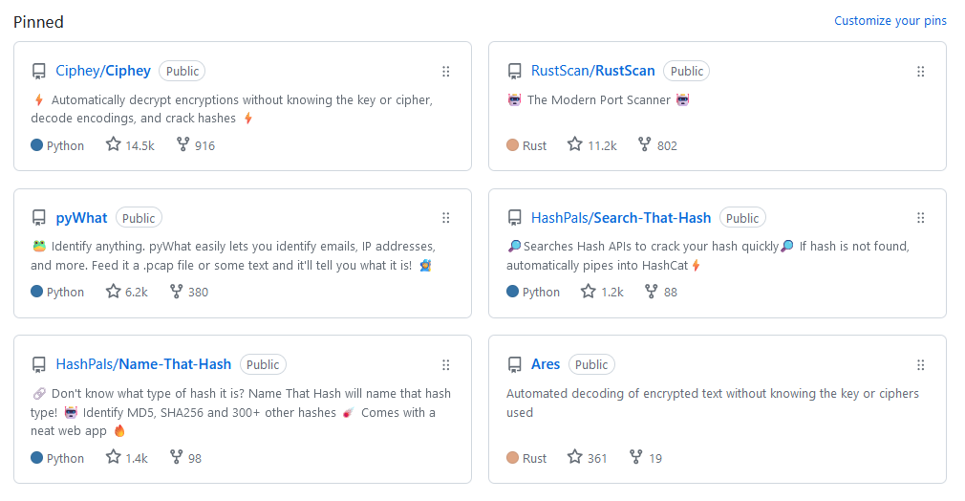Open Ciphey stargazers via star icon 14.5k
Image resolution: width=965 pixels, height=501 pixels.
pyautogui.click(x=130, y=145)
